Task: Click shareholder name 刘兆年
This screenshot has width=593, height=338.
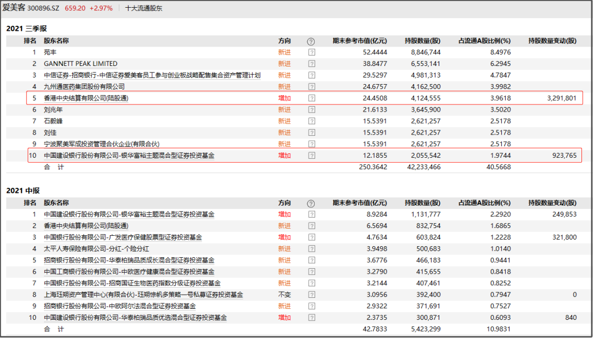Action: tap(53, 110)
